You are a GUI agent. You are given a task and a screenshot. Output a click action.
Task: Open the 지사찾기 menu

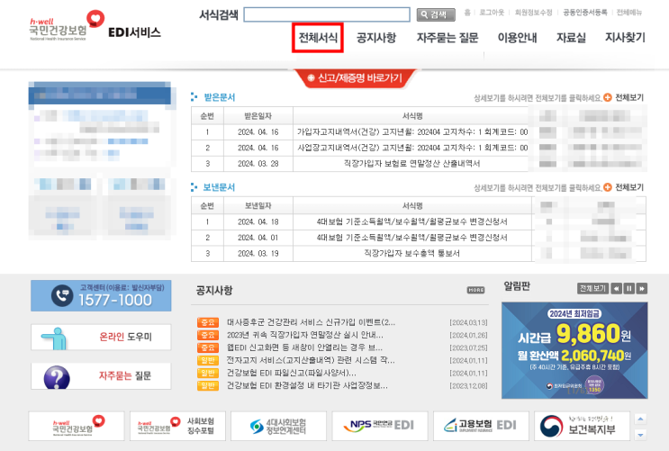[x=625, y=38]
